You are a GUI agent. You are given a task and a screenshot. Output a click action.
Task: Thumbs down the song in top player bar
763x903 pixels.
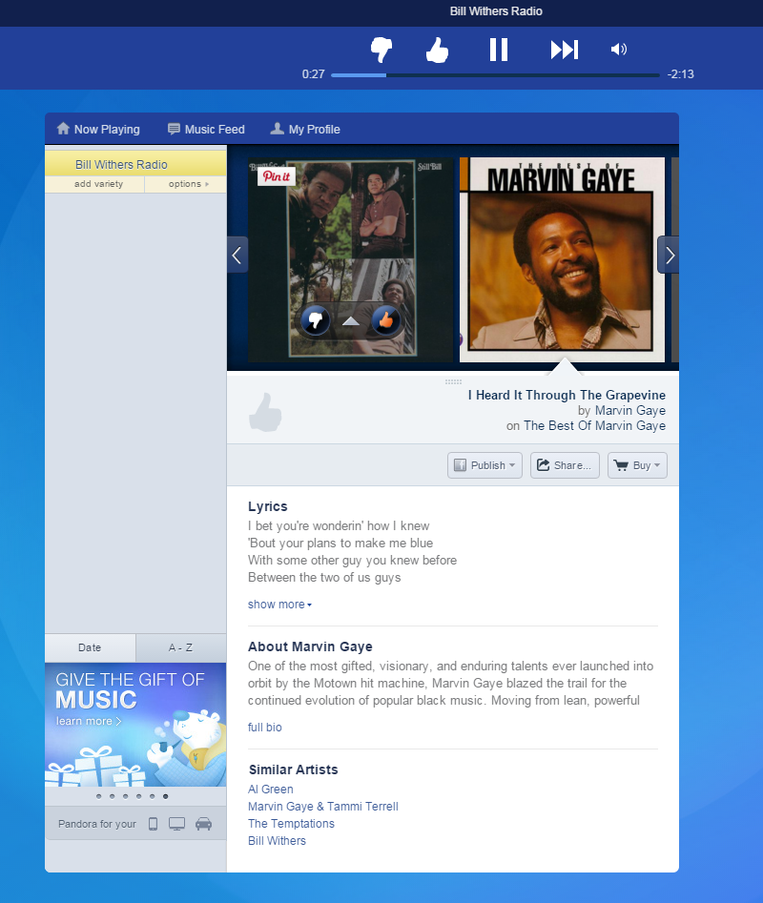(x=381, y=50)
